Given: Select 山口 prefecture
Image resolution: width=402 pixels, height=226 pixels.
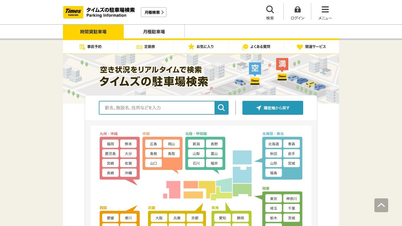Looking at the screenshot, I should tap(154, 163).
